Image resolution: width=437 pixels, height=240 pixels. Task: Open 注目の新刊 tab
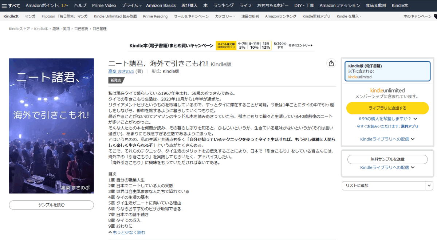pos(250,16)
